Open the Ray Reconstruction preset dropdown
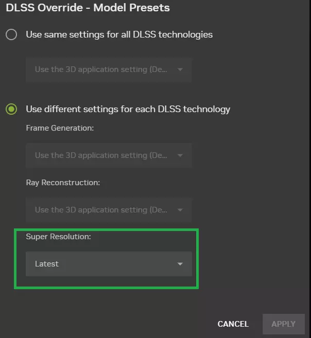This screenshot has width=311, height=338. pyautogui.click(x=109, y=210)
